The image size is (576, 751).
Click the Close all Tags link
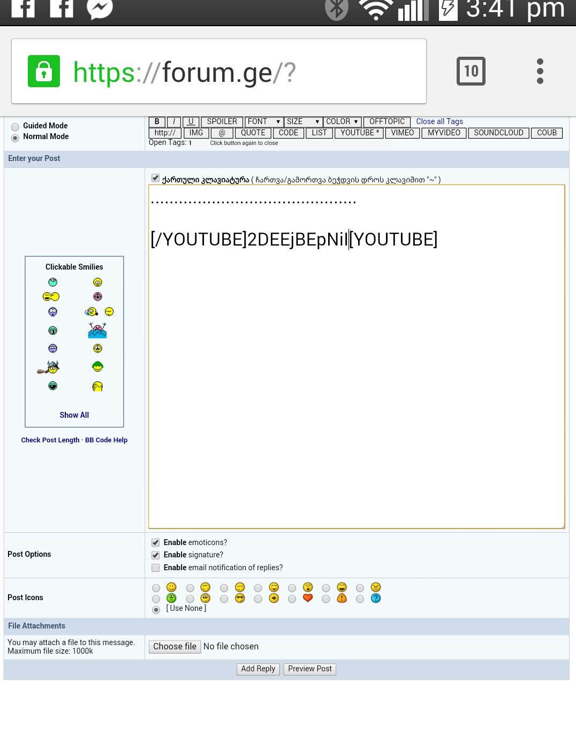pyautogui.click(x=439, y=122)
